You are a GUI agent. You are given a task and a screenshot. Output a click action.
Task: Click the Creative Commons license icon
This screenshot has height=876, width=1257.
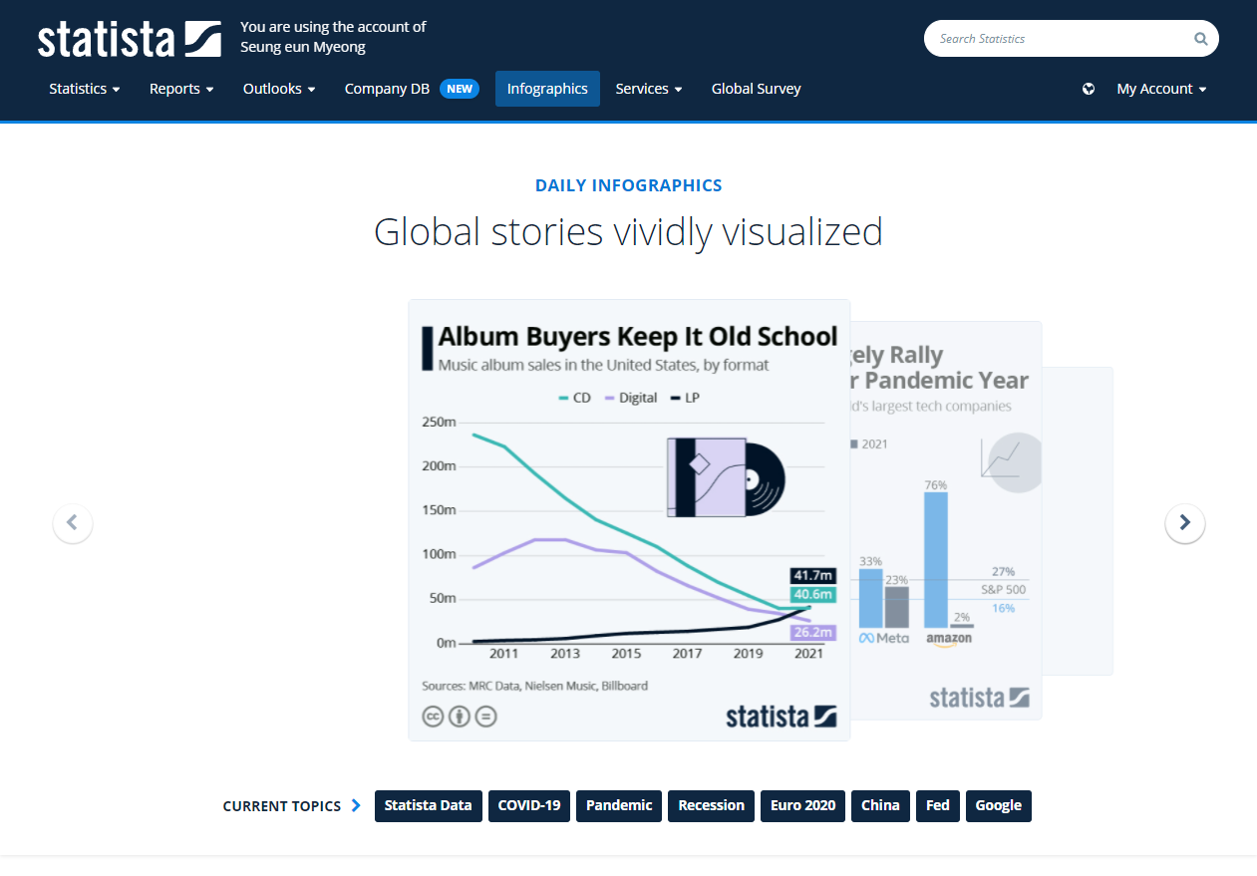pos(433,716)
